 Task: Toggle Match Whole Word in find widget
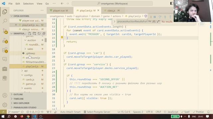click(154, 21)
